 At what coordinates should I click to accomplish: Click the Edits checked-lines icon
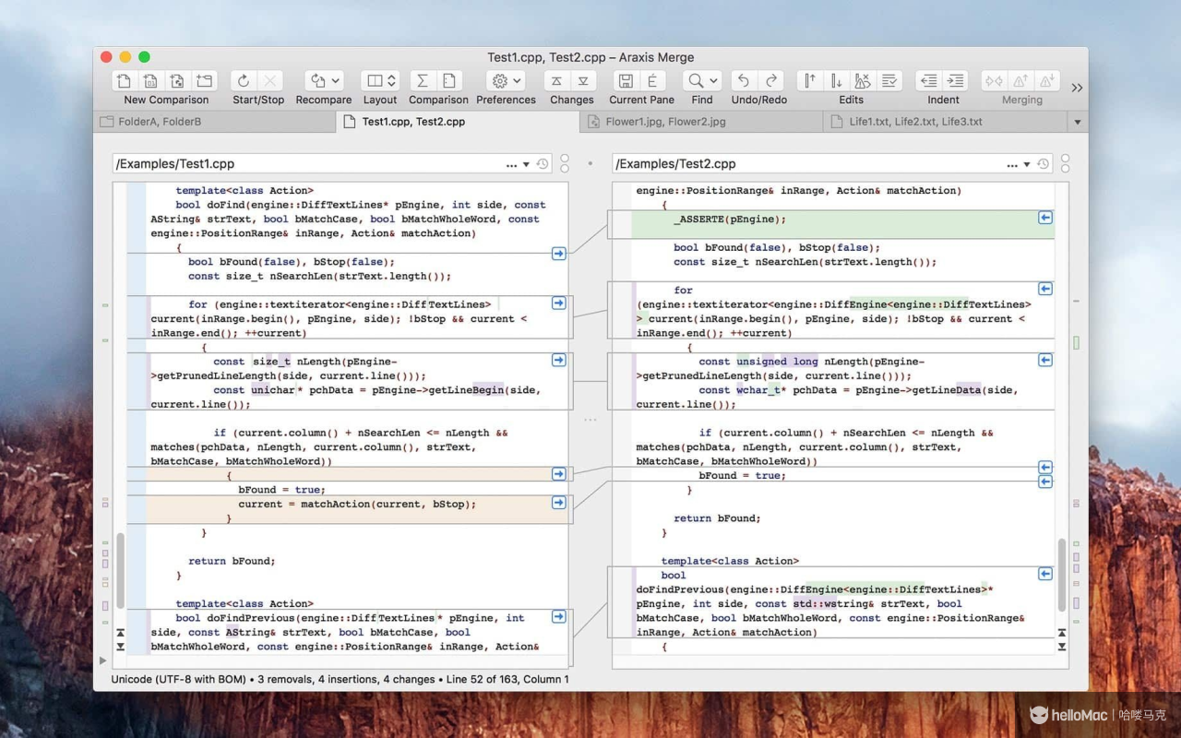(x=889, y=81)
